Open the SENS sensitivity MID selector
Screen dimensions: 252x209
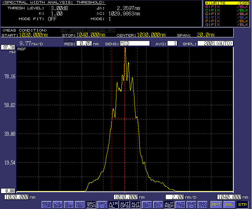click(134, 43)
